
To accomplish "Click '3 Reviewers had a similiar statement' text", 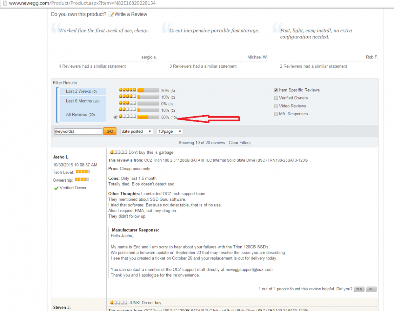I will pyautogui.click(x=203, y=66).
